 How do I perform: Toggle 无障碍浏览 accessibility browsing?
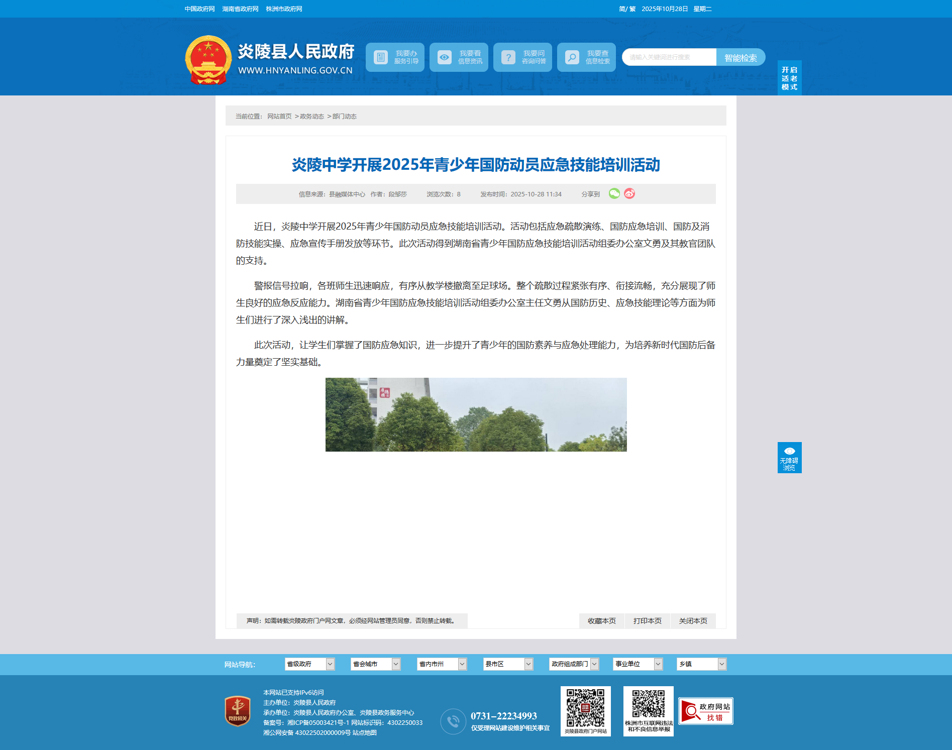click(x=789, y=458)
